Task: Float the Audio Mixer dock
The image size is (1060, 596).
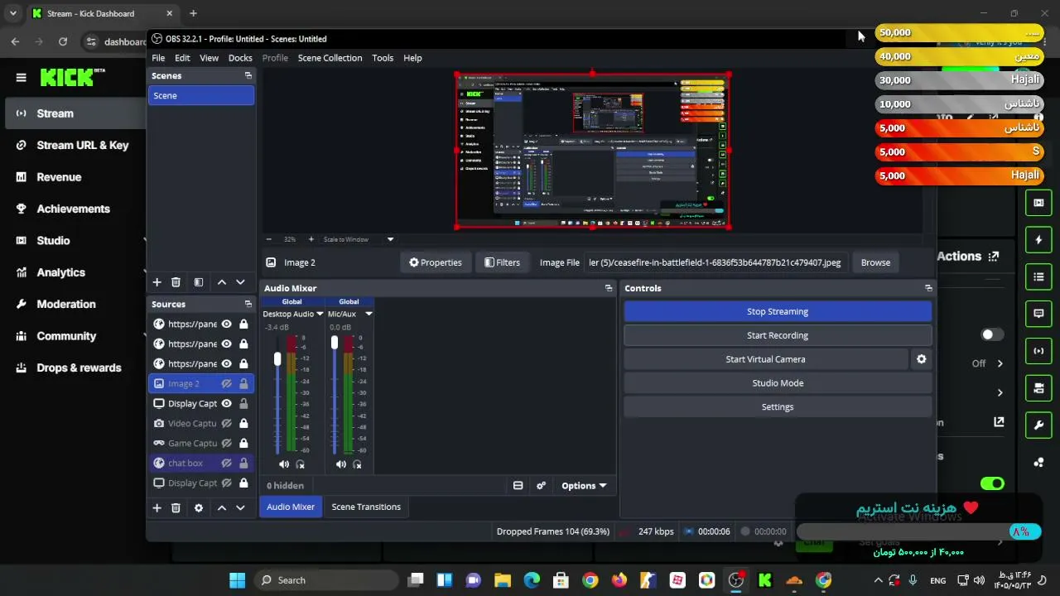Action: (609, 288)
